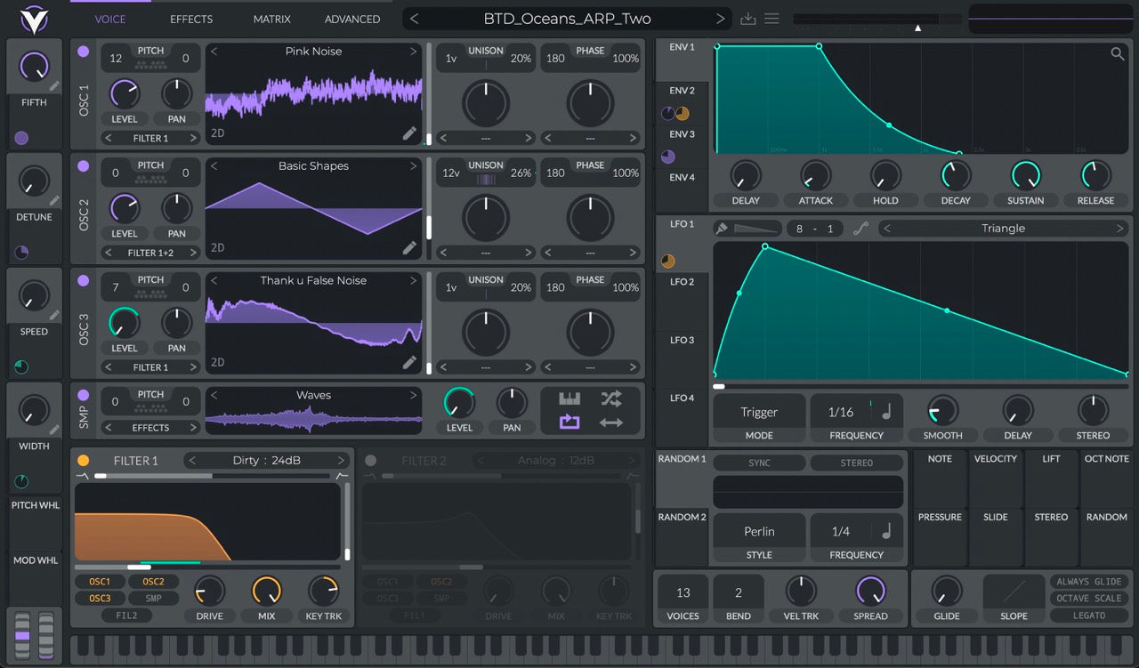The image size is (1139, 668).
Task: Enable sampler random phase shuffle icon
Action: click(611, 398)
